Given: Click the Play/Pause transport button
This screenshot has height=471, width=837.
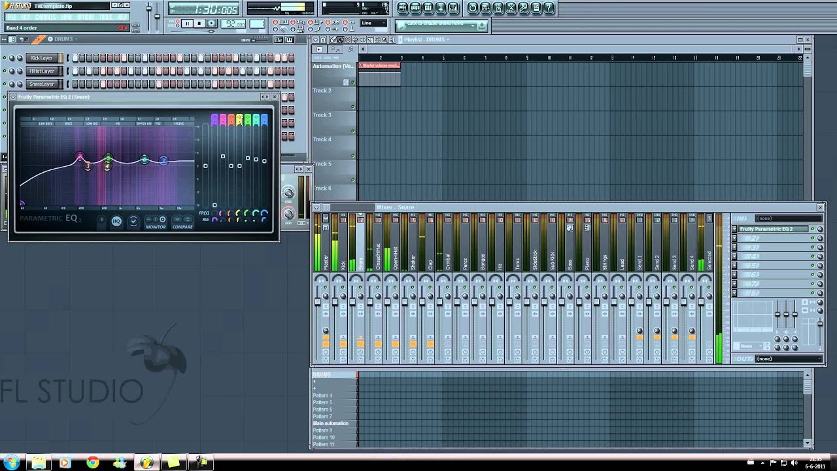Looking at the screenshot, I should tap(187, 24).
